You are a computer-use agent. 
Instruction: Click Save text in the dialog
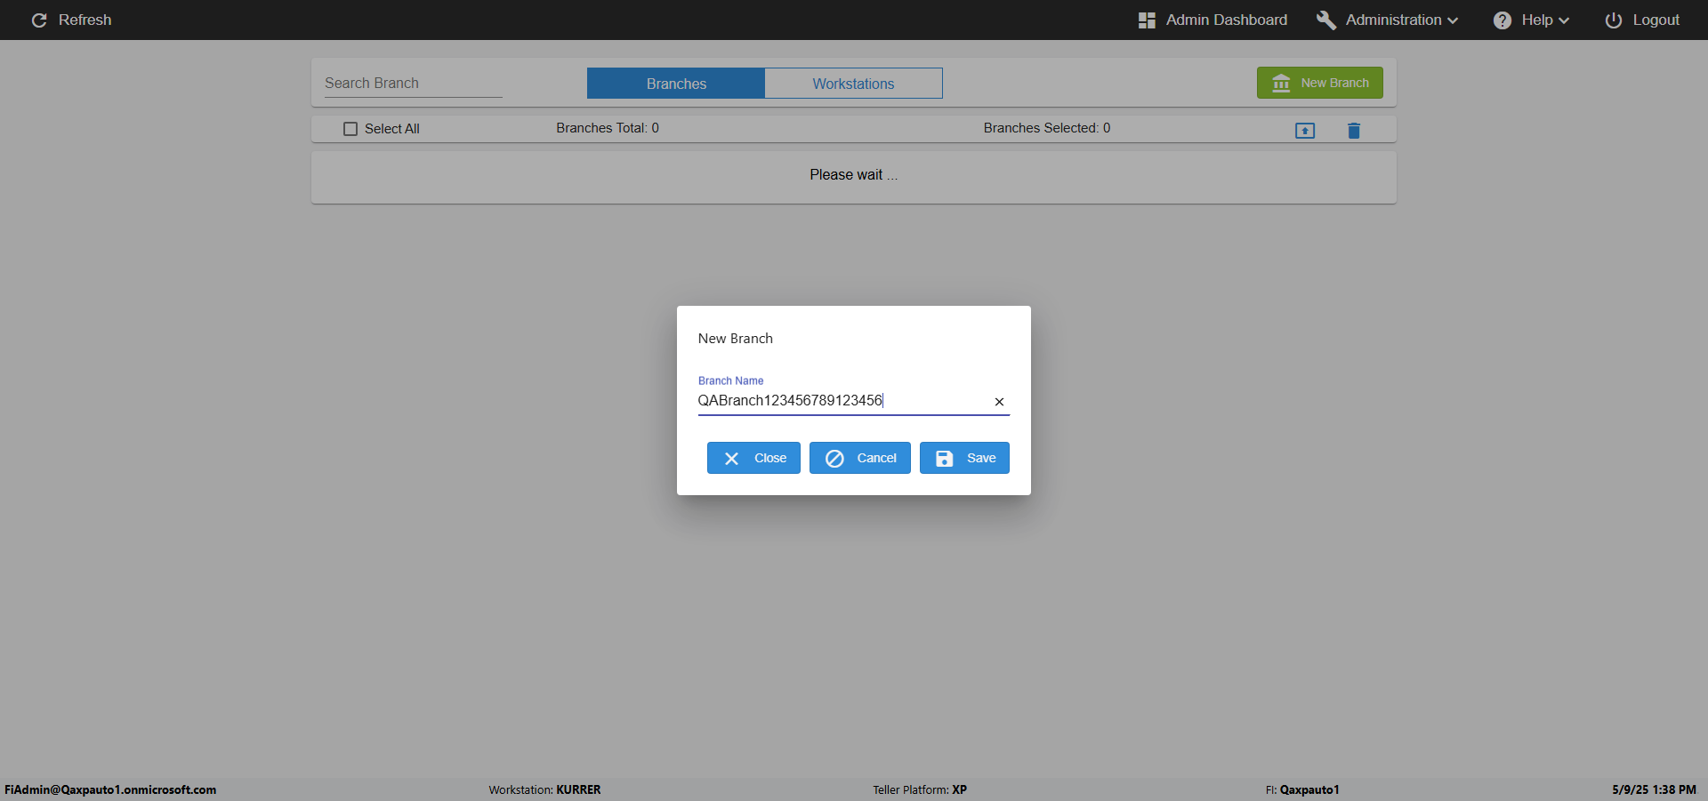point(981,458)
